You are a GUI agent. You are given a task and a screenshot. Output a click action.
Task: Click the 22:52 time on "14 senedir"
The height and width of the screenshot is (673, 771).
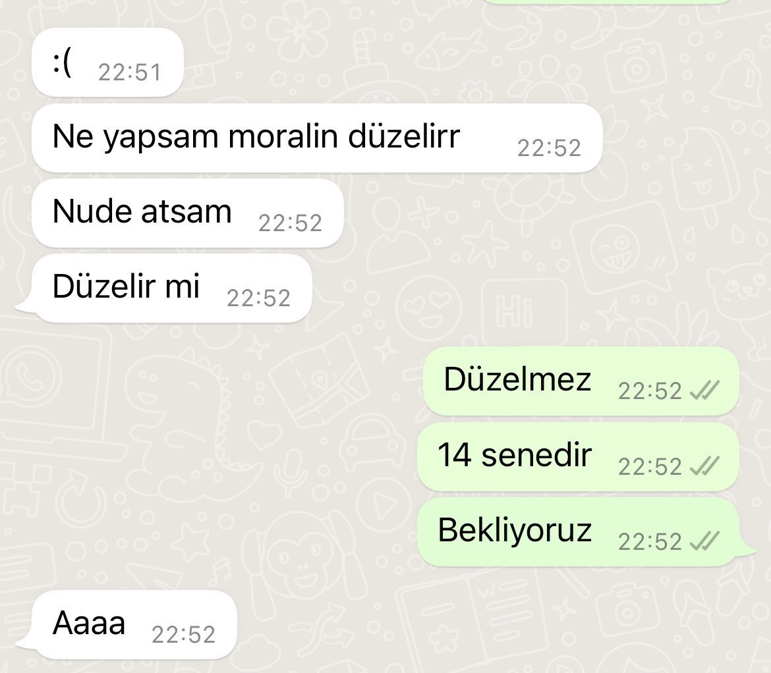pyautogui.click(x=650, y=467)
